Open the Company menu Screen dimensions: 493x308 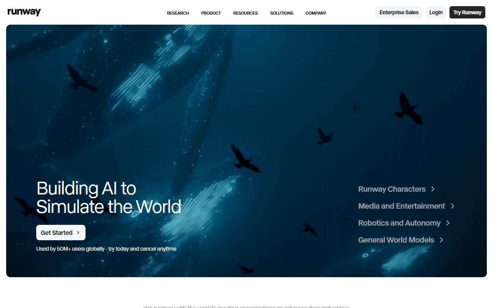coord(316,13)
